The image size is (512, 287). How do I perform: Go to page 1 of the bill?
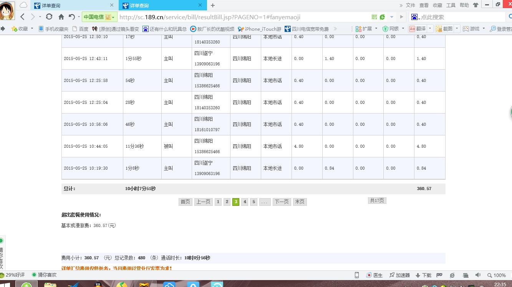coord(218,202)
